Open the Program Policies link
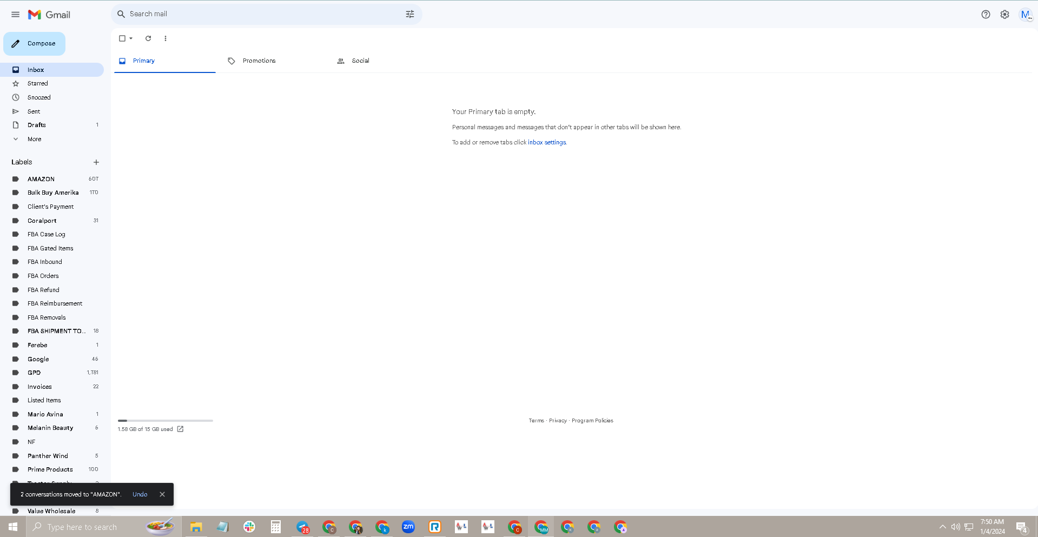 (592, 421)
